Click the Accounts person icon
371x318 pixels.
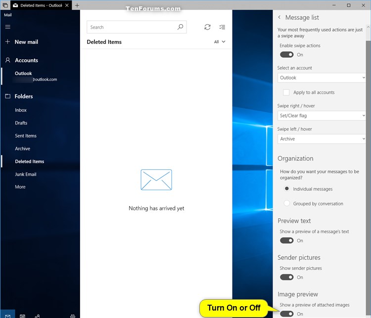[x=7, y=60]
